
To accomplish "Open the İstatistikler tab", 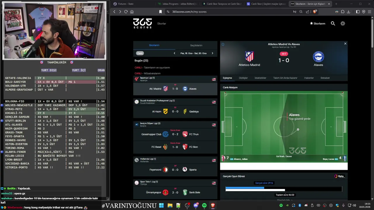I will coord(260,78).
